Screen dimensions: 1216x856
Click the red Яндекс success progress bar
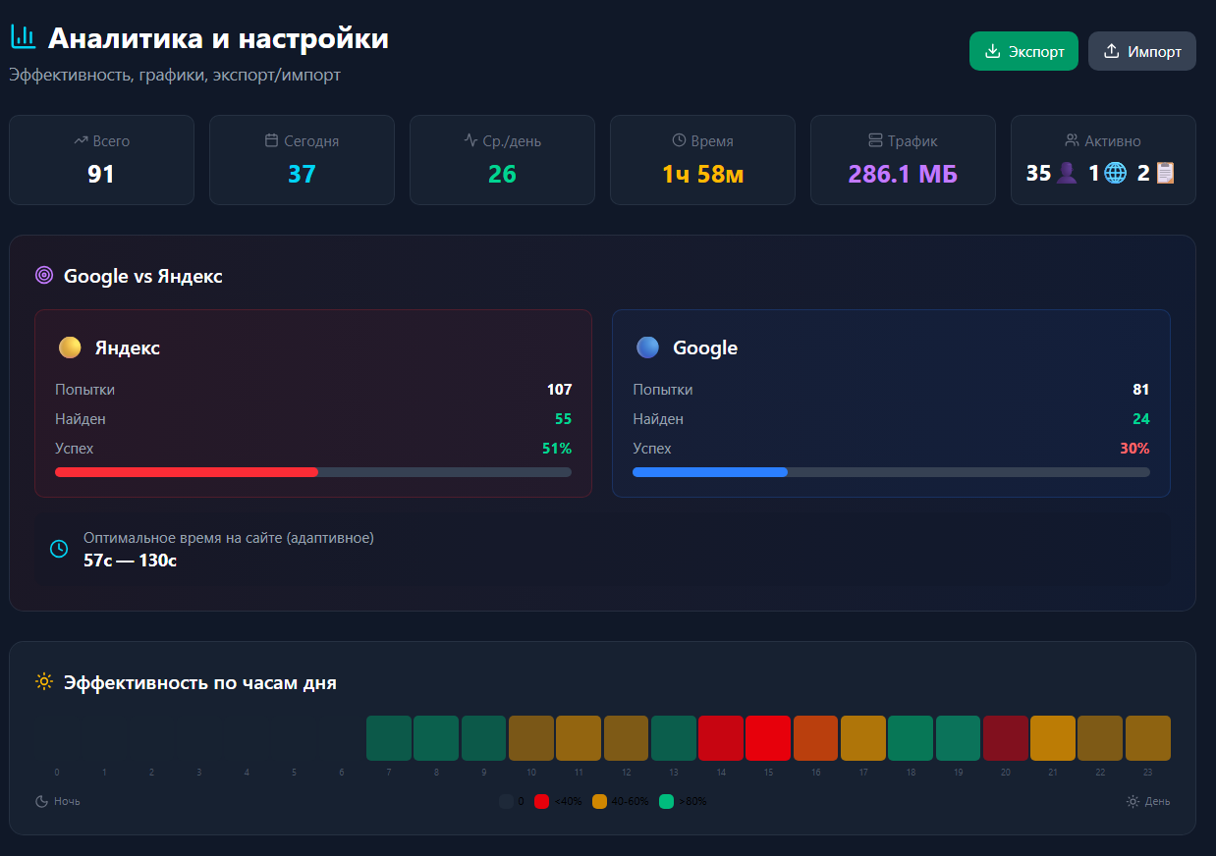tap(187, 472)
